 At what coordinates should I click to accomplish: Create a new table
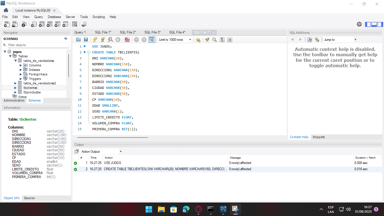point(42,24)
